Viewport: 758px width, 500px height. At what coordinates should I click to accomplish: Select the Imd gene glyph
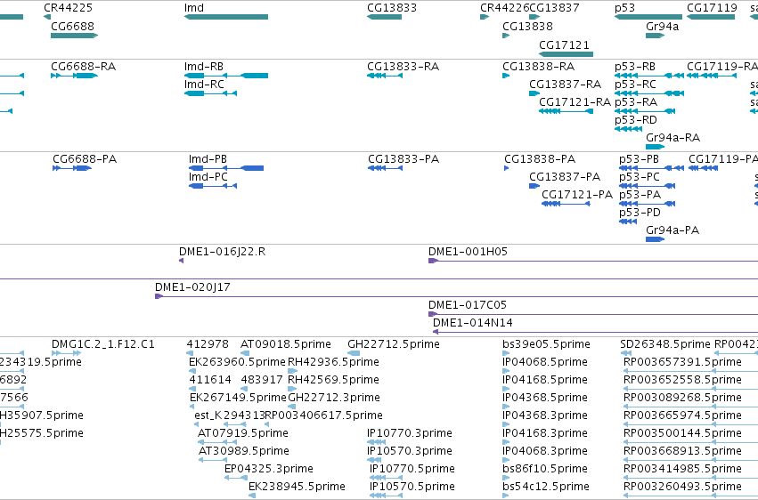click(225, 17)
